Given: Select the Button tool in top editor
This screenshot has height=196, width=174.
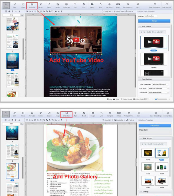Looking at the screenshot, I should coord(118,6).
